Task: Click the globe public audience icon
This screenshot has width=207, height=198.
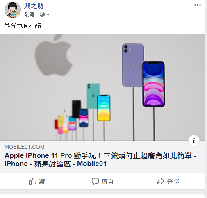Action: (x=42, y=14)
